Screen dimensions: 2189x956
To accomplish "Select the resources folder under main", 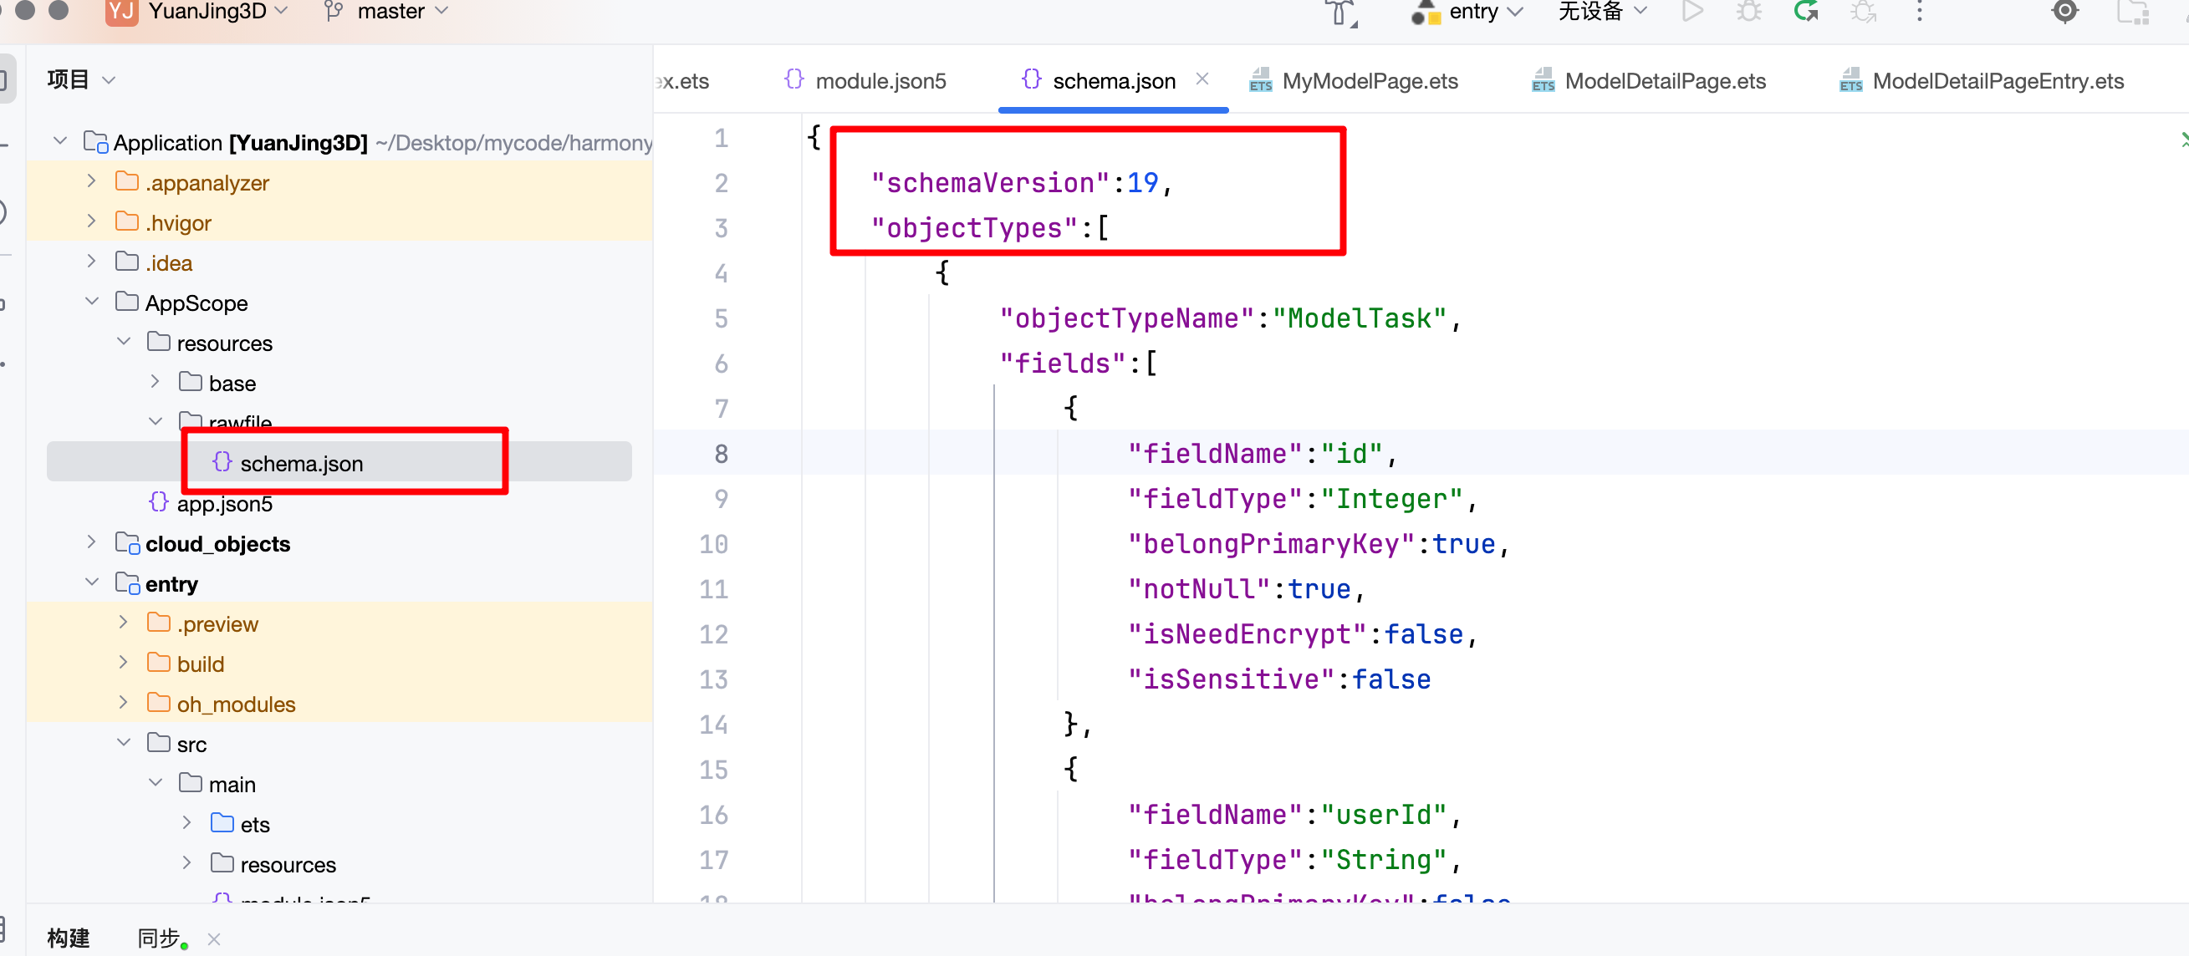I will click(x=288, y=864).
